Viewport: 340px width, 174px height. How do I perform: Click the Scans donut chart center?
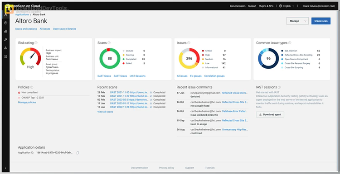[110, 58]
